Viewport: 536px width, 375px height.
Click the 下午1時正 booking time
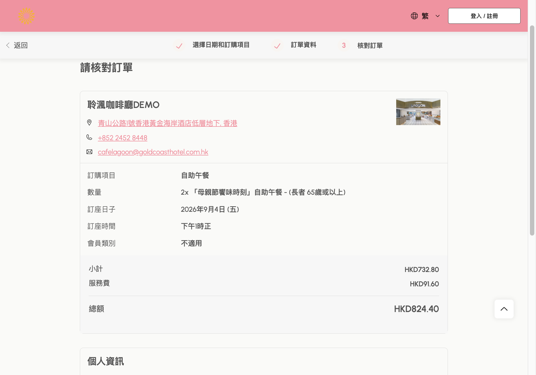tap(196, 226)
